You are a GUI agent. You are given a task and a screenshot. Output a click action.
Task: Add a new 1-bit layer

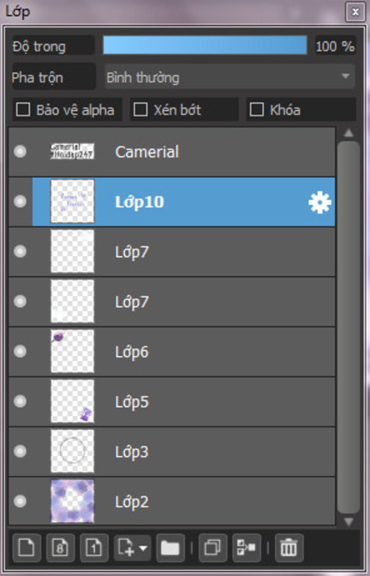[94, 547]
